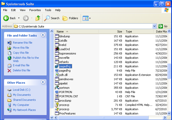This screenshot has width=172, height=120.
Task: Go up one folder level
Action: click(x=38, y=18)
